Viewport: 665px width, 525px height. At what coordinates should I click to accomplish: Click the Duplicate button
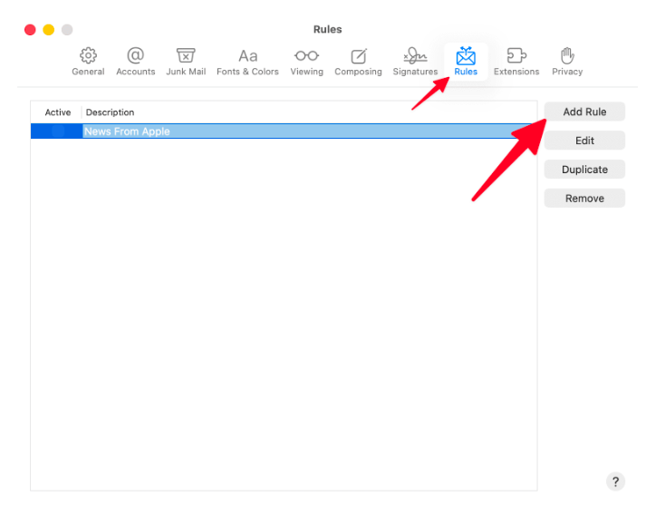click(x=584, y=170)
